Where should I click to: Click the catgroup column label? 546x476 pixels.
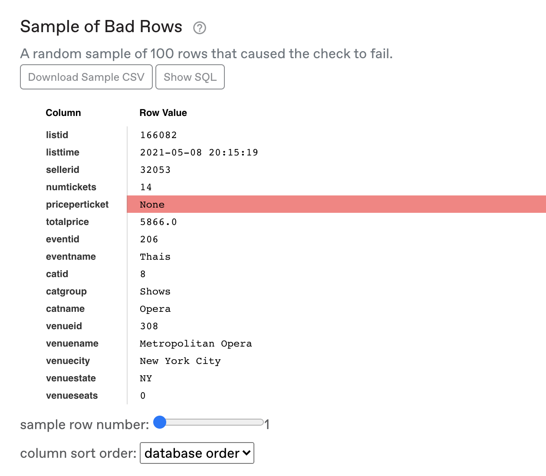pos(66,291)
